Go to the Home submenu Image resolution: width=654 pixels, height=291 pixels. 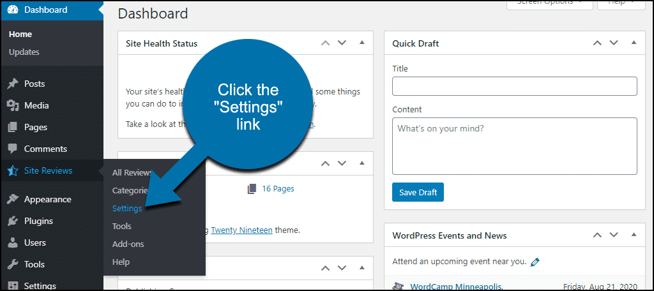tap(20, 34)
